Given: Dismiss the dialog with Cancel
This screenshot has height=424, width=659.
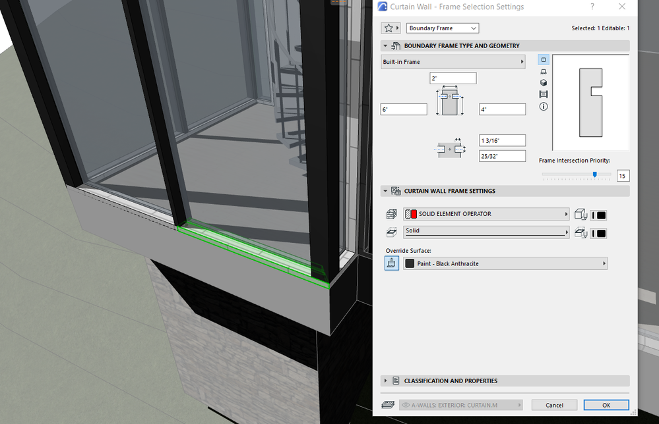Looking at the screenshot, I should tap(554, 404).
